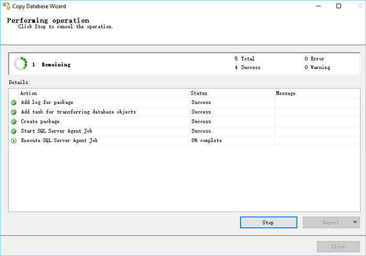Select the Add log for package row
The height and width of the screenshot is (256, 366).
[x=47, y=102]
